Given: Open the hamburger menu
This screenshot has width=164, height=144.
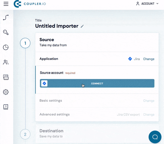Looking at the screenshot, I should tap(6, 4).
